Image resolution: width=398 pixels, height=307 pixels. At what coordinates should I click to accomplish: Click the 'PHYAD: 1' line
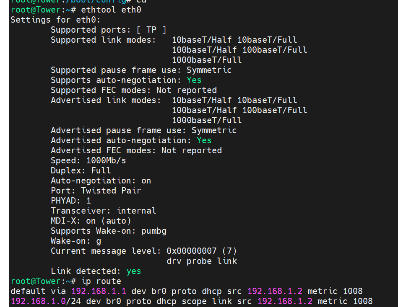click(x=71, y=201)
